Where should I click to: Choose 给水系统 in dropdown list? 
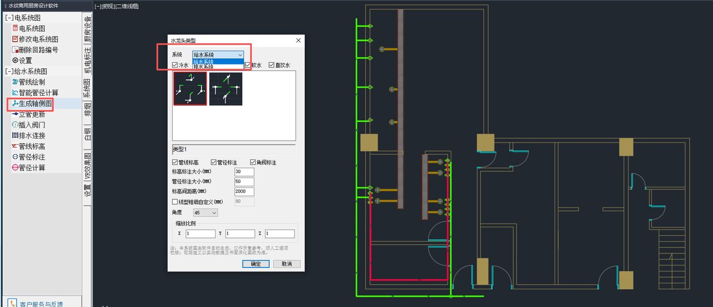pos(218,61)
